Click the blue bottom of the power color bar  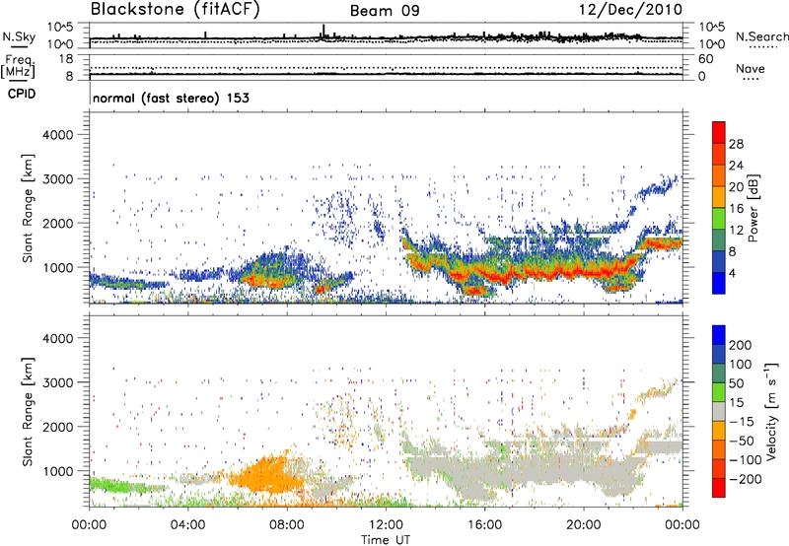[719, 283]
